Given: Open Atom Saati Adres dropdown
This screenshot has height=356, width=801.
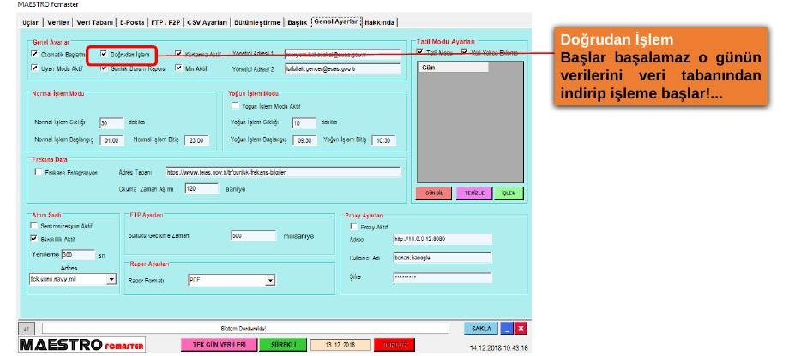Looking at the screenshot, I should tap(111, 279).
